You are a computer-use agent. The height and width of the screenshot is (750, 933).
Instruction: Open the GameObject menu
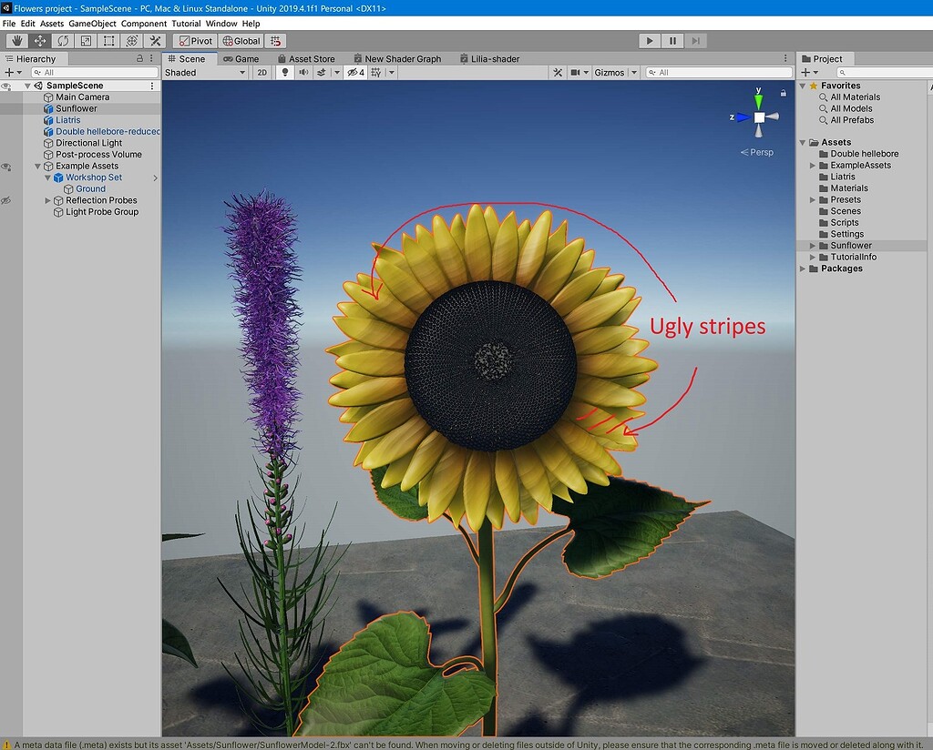coord(92,23)
